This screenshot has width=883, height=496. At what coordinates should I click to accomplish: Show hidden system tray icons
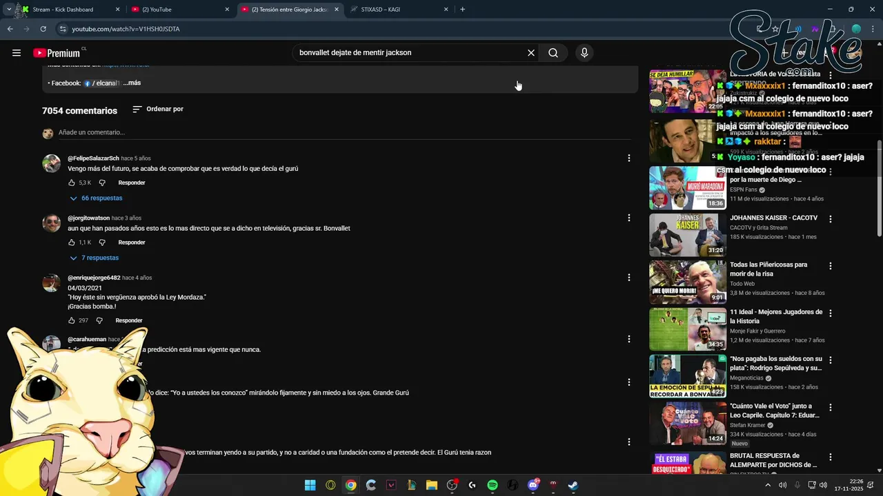(x=768, y=485)
